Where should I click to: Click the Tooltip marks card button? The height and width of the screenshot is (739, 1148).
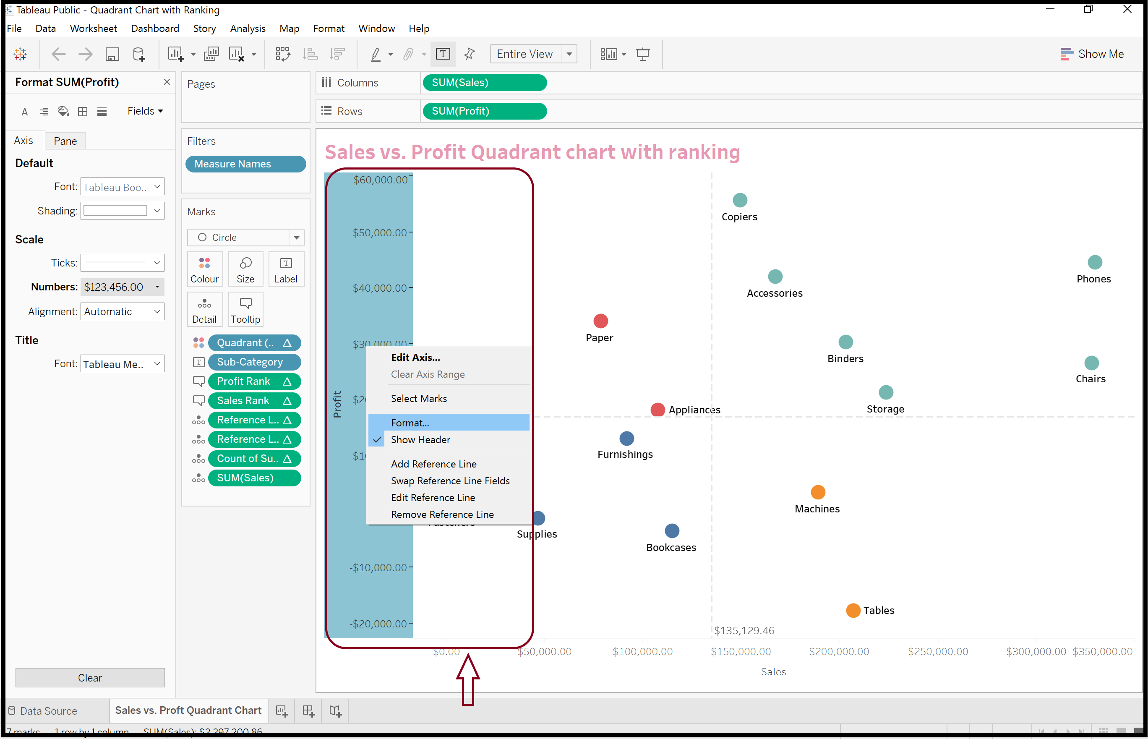point(245,310)
